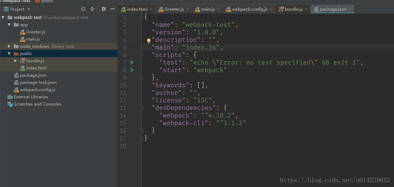This screenshot has width=394, height=187.
Task: Click the "webpack-test" name value
Action: point(209,25)
